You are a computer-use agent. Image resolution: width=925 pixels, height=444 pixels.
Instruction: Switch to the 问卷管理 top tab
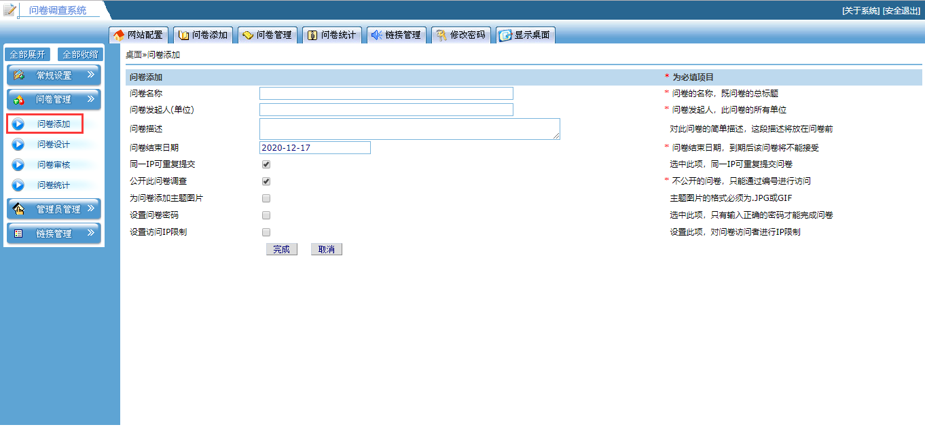click(x=268, y=35)
